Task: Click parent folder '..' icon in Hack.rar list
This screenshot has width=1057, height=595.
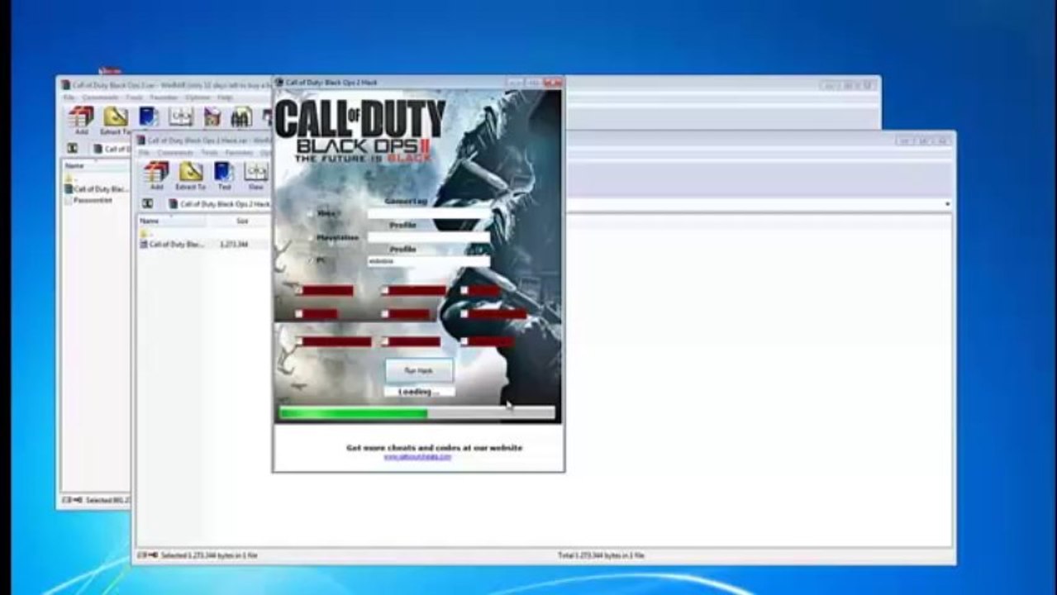Action: click(x=144, y=233)
